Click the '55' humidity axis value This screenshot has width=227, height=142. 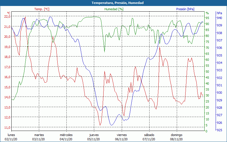(x=207, y=66)
